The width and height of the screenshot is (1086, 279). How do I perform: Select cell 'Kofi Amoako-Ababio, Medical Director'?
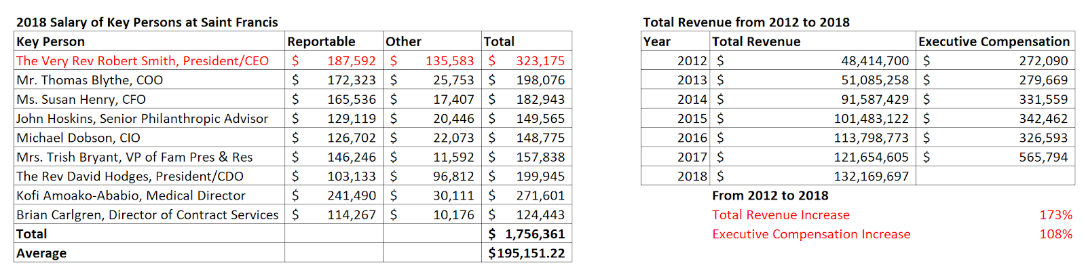(x=149, y=196)
